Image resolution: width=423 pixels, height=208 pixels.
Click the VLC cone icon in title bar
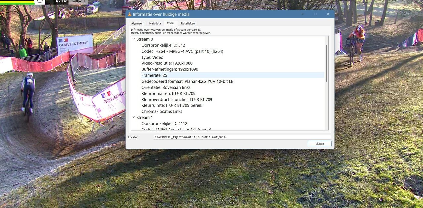pos(130,14)
